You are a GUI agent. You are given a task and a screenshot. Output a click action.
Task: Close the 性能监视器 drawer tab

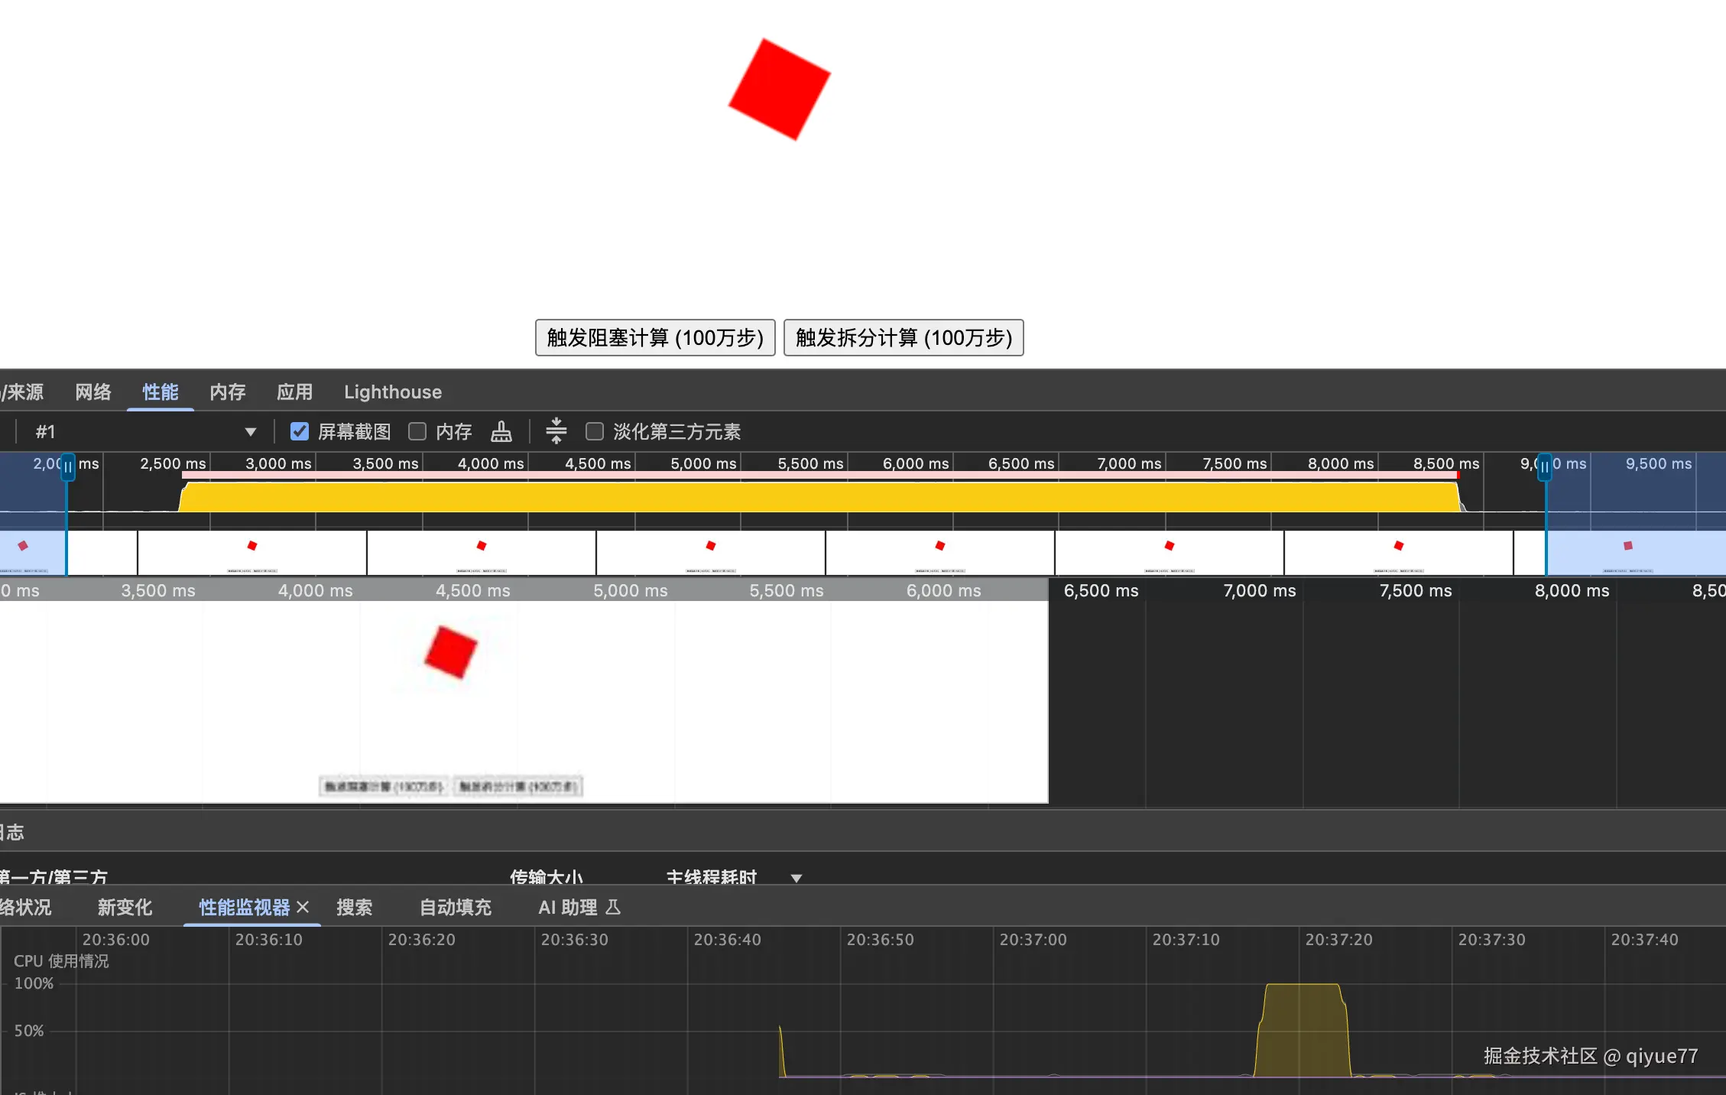pos(303,907)
